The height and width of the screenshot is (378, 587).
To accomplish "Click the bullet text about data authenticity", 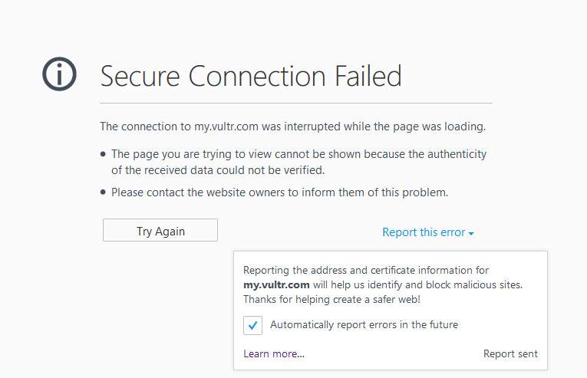I will click(x=298, y=162).
